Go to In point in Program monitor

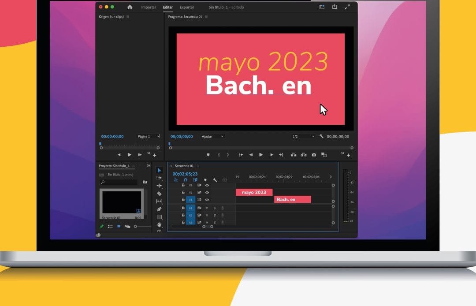coord(241,155)
